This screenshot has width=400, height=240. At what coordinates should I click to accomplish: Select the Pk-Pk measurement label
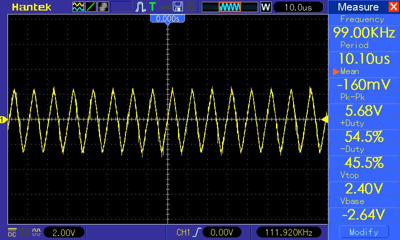352,97
